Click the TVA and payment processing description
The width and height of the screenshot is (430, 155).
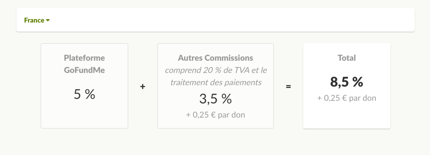tap(216, 76)
